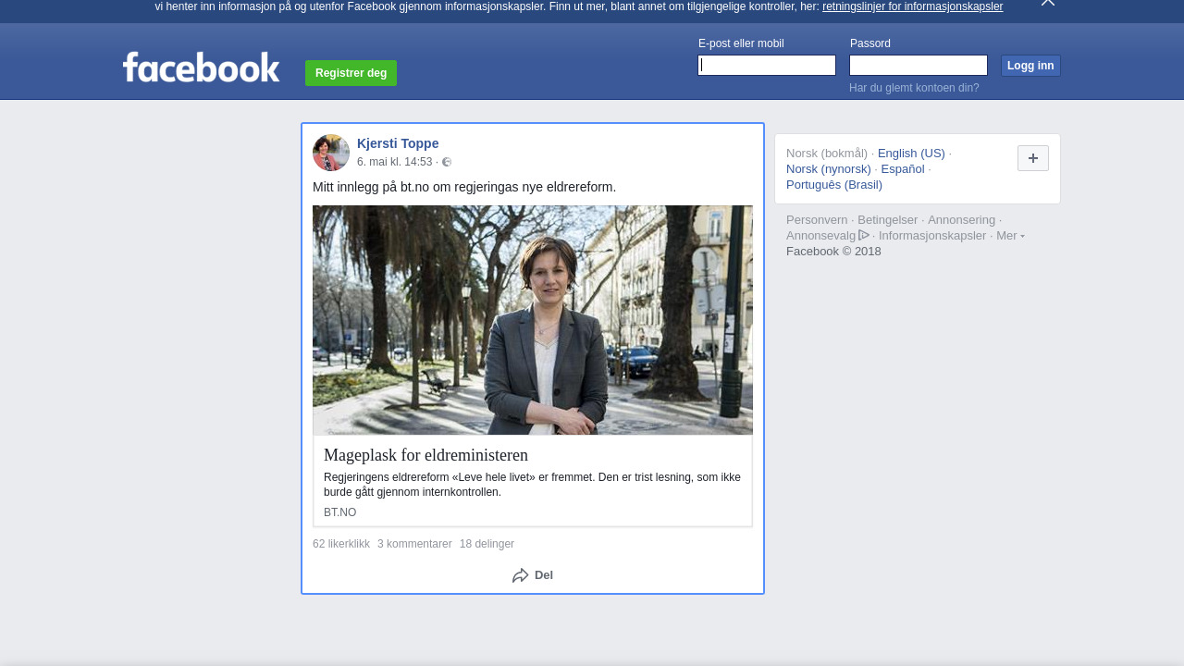Focus the E-post eller mobil field
1184x666 pixels.
(x=767, y=65)
